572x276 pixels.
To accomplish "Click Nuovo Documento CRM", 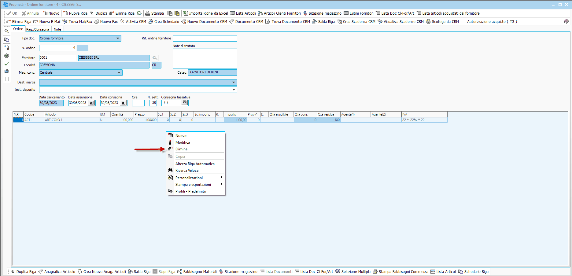I will click(x=204, y=22).
